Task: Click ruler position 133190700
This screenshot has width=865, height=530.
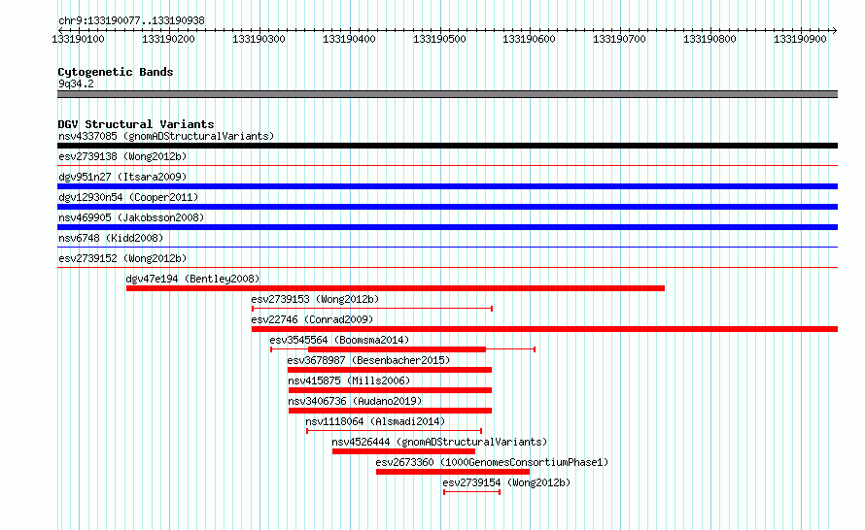Action: click(x=619, y=39)
